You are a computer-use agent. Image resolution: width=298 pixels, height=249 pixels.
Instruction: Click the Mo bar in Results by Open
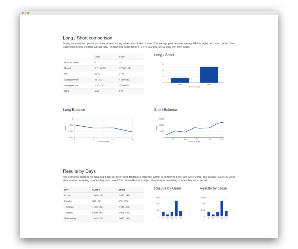click(x=168, y=215)
